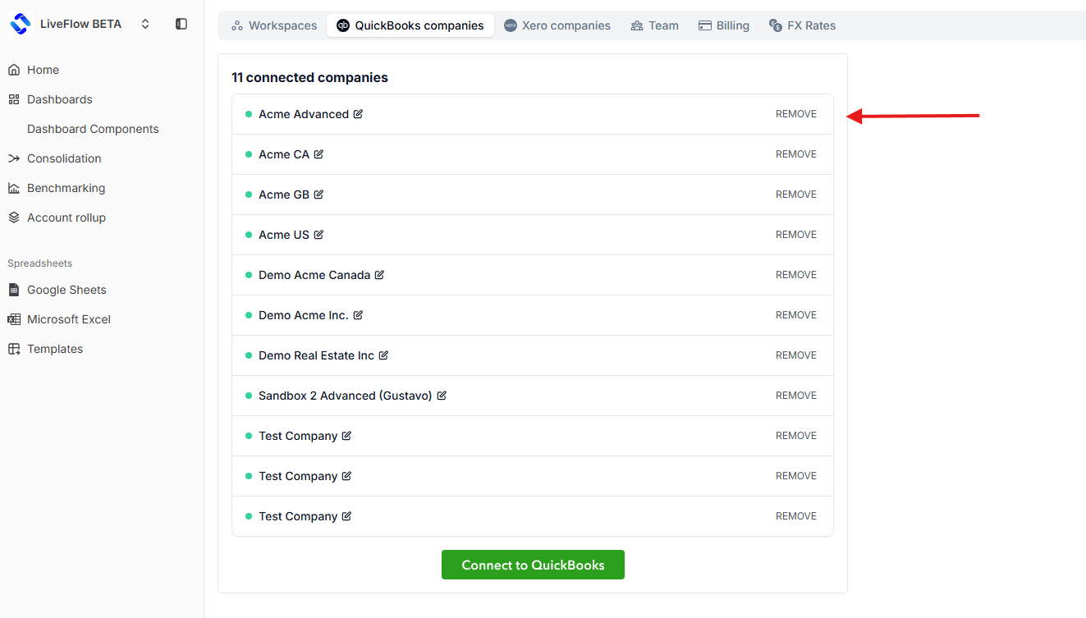The height and width of the screenshot is (618, 1086).
Task: Click REMOVE beside Demo Acme Inc.
Action: 796,315
